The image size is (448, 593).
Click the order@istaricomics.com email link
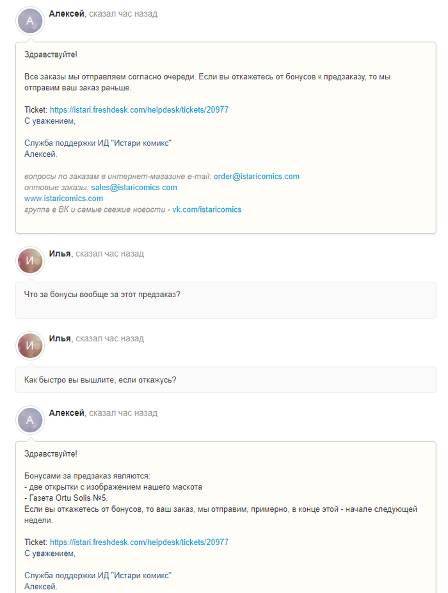coord(256,177)
